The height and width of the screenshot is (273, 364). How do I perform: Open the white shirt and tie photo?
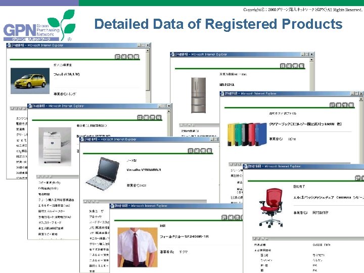point(138,247)
